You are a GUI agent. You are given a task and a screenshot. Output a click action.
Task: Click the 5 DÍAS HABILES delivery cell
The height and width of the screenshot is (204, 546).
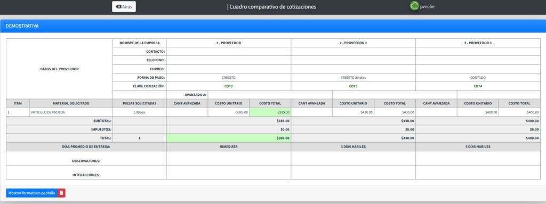point(478,146)
